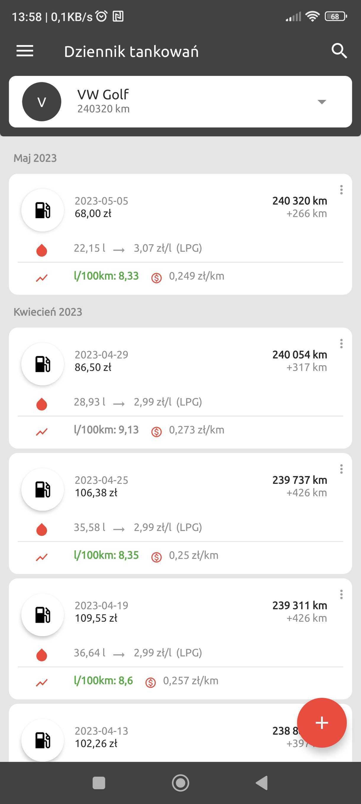Open three-dot menu for 239 311 km entry
The height and width of the screenshot is (804, 361).
point(341,595)
